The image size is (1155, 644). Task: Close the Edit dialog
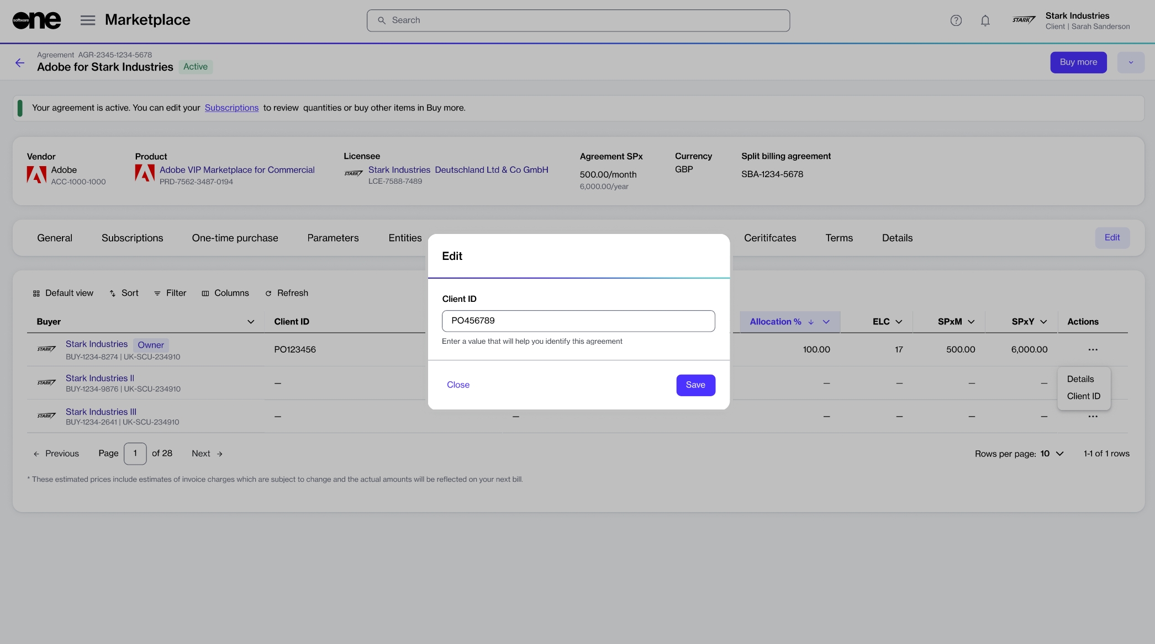[x=458, y=385]
